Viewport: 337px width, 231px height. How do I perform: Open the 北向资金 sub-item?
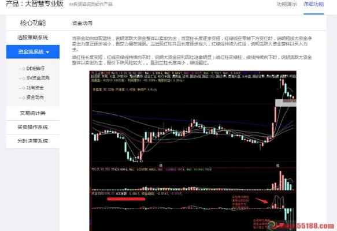click(x=35, y=88)
